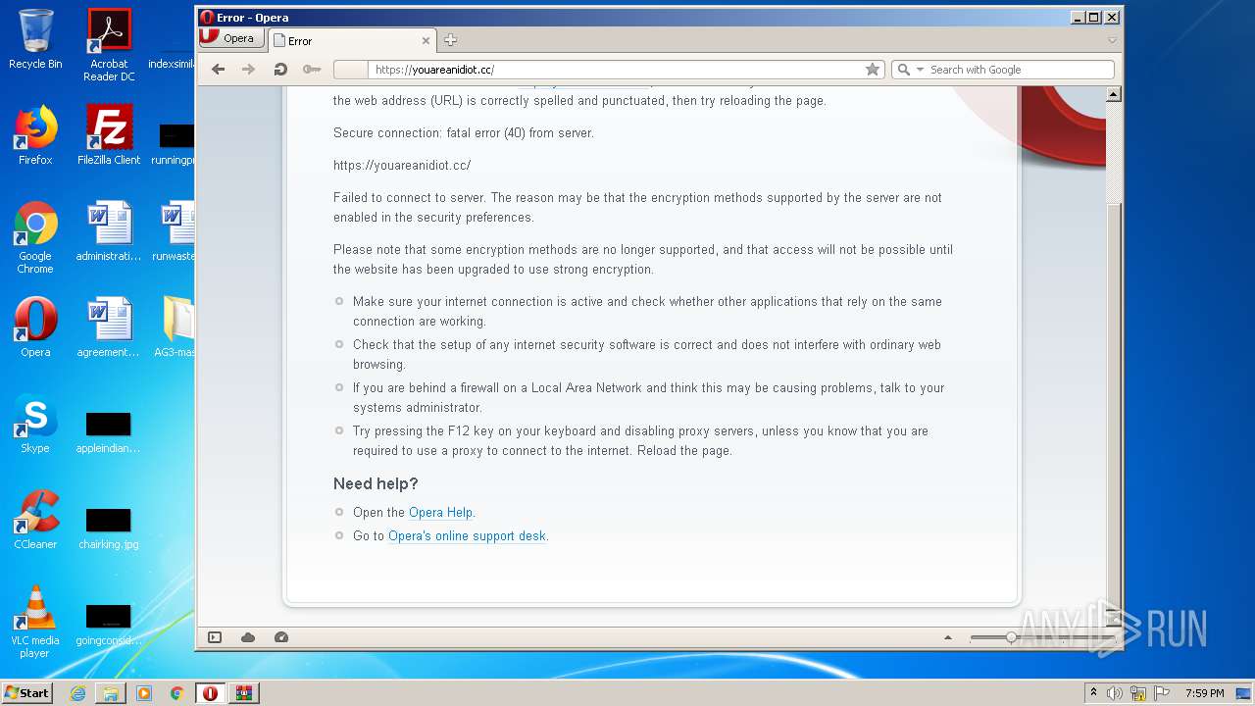Viewport: 1255px width, 706px height.
Task: Click the colorful app taskbar button
Action: (x=244, y=693)
